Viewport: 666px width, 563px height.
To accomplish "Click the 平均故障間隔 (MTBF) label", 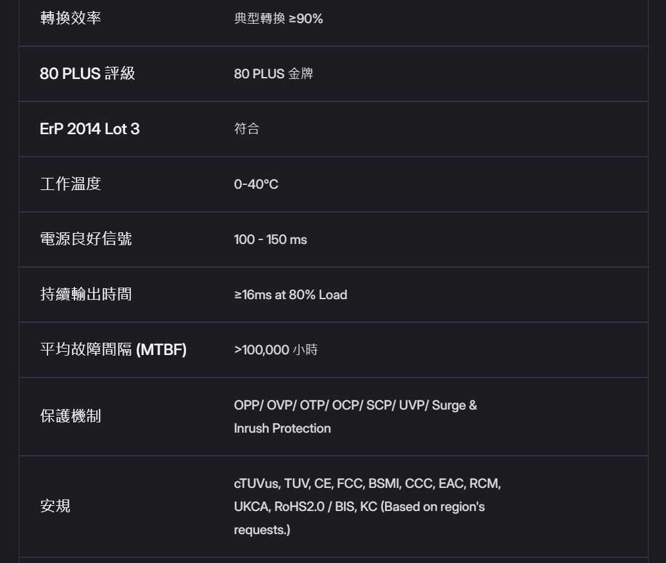I will pyautogui.click(x=113, y=350).
